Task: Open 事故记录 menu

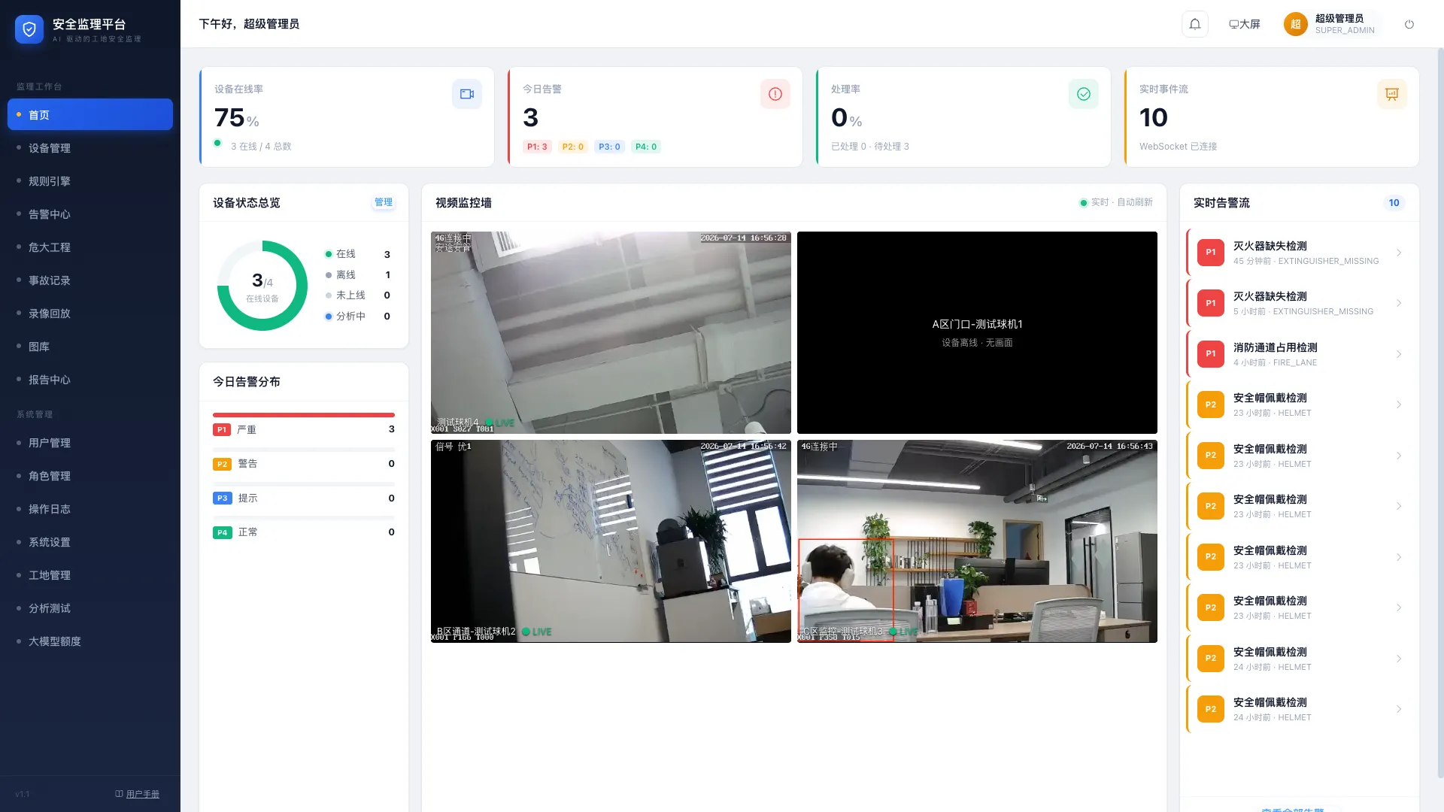Action: [x=90, y=280]
